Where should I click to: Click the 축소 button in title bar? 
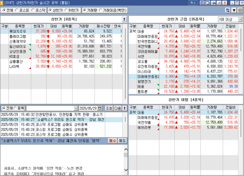tap(193, 3)
